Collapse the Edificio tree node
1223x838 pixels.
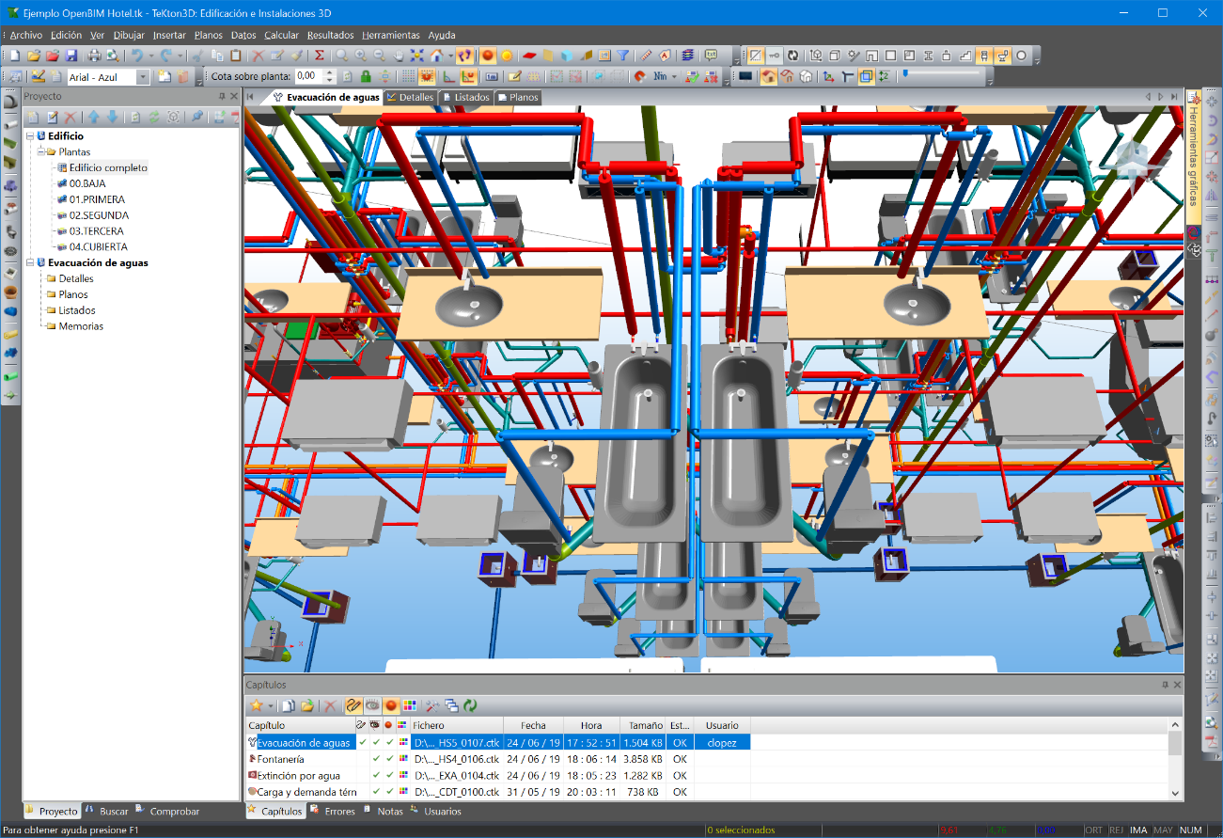[x=29, y=136]
